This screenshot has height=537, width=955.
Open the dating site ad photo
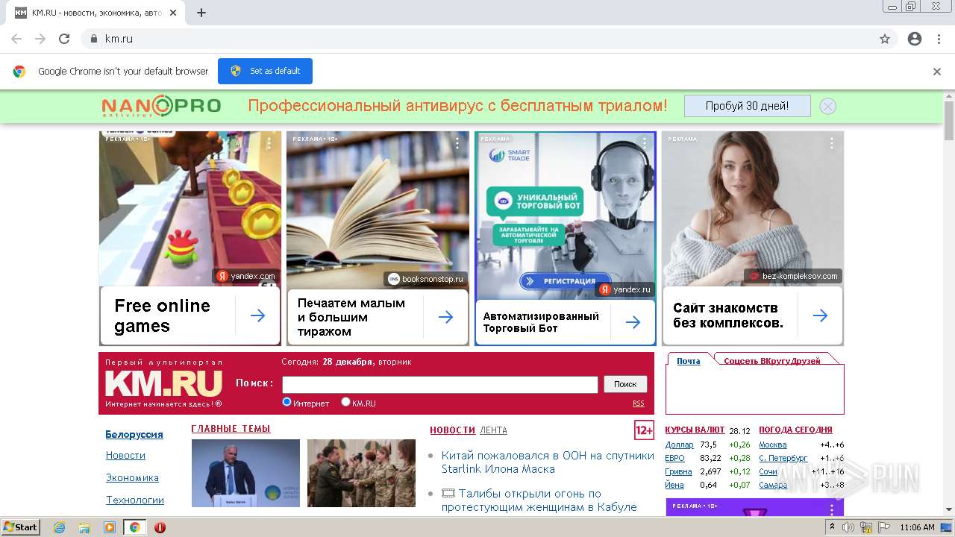(753, 209)
